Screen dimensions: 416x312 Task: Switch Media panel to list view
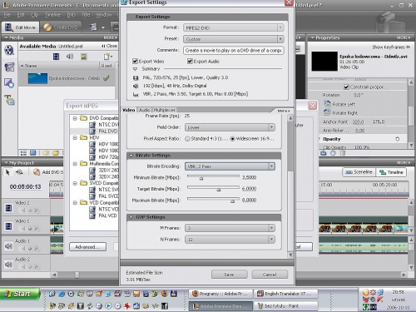point(24,153)
